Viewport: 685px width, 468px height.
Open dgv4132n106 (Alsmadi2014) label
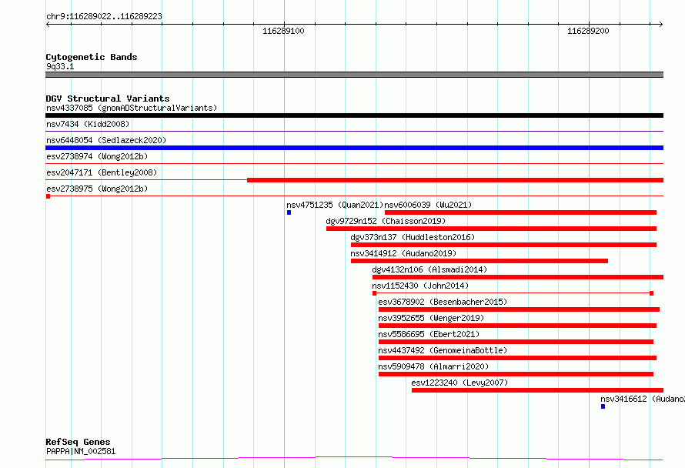pyautogui.click(x=429, y=269)
